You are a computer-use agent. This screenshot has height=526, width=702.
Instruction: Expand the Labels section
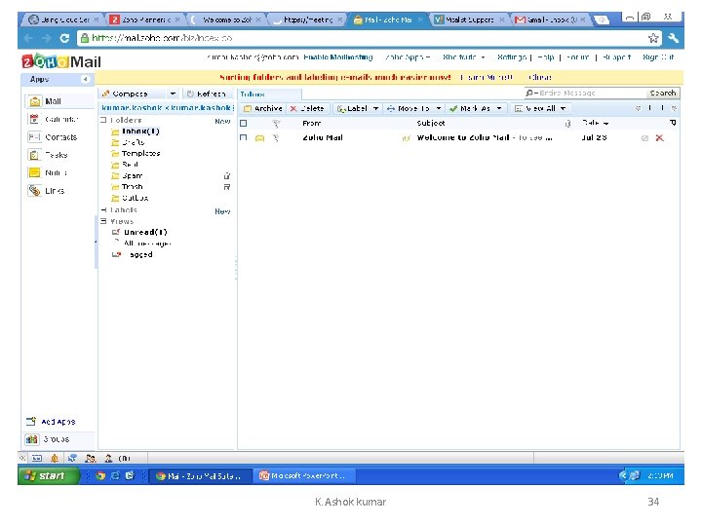coord(103,209)
